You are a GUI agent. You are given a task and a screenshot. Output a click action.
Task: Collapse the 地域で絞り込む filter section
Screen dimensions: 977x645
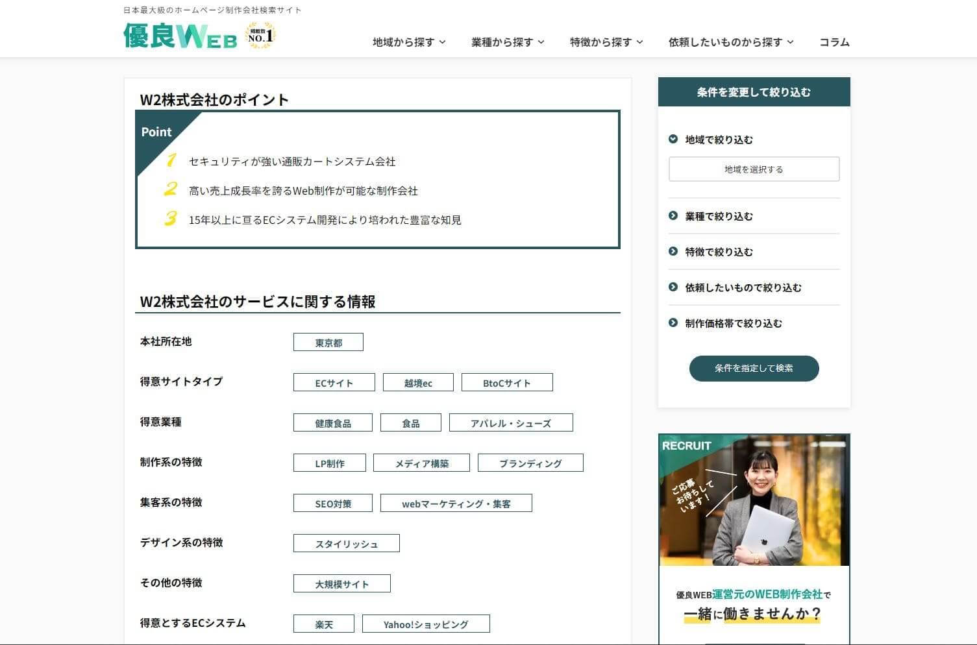pyautogui.click(x=719, y=140)
